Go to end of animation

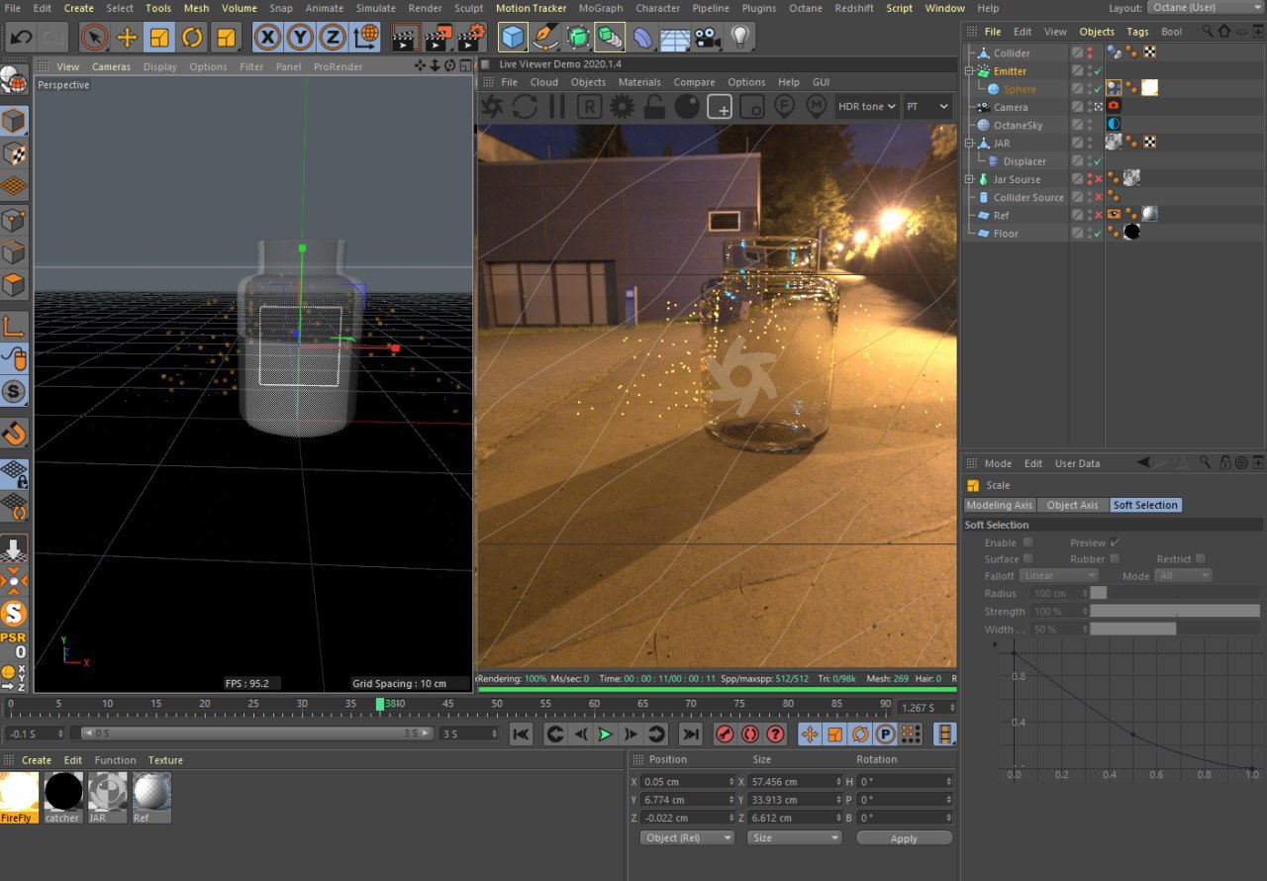click(x=691, y=734)
